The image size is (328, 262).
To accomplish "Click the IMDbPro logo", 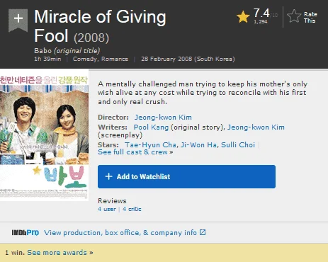I will point(26,233).
